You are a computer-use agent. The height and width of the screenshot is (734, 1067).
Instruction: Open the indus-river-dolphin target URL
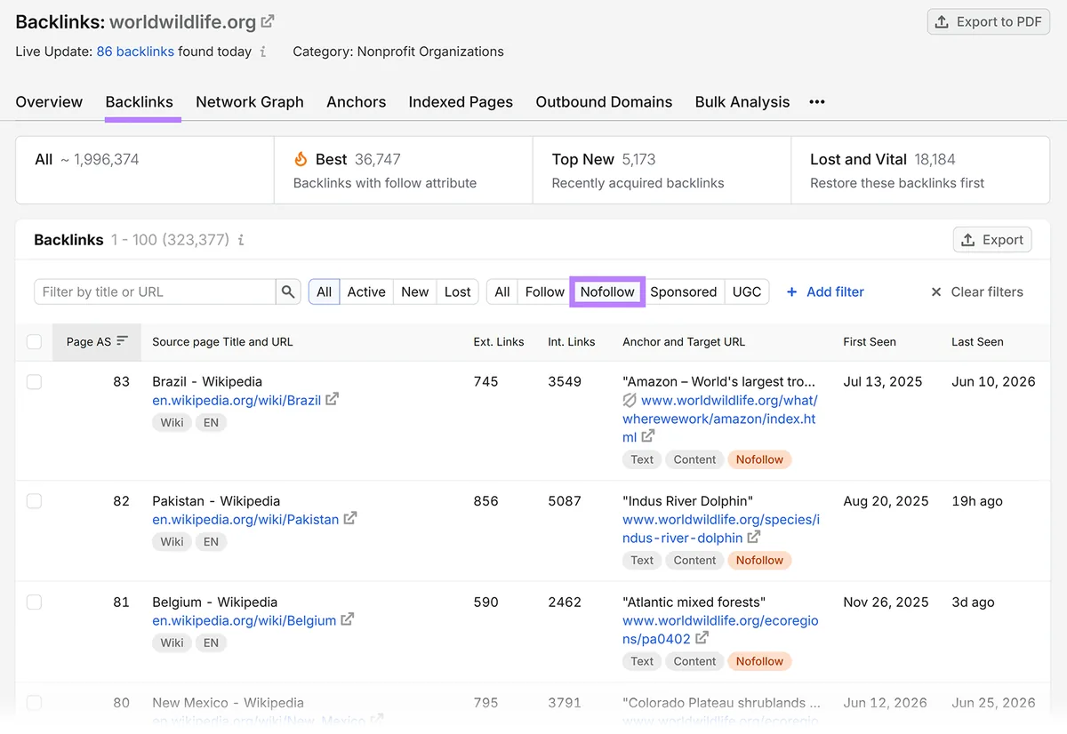click(721, 528)
